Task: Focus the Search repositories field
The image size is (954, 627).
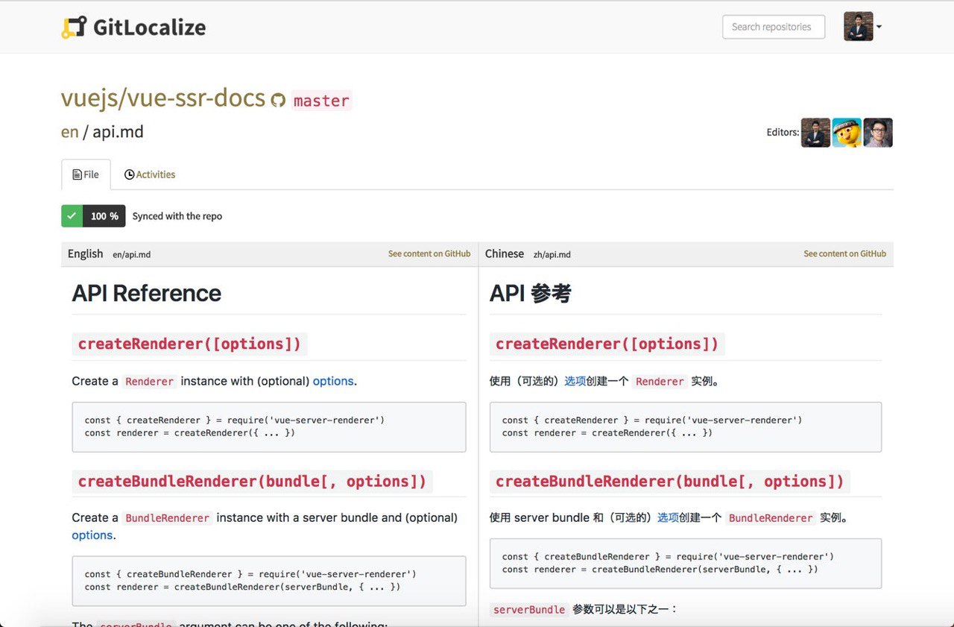Action: [x=774, y=27]
